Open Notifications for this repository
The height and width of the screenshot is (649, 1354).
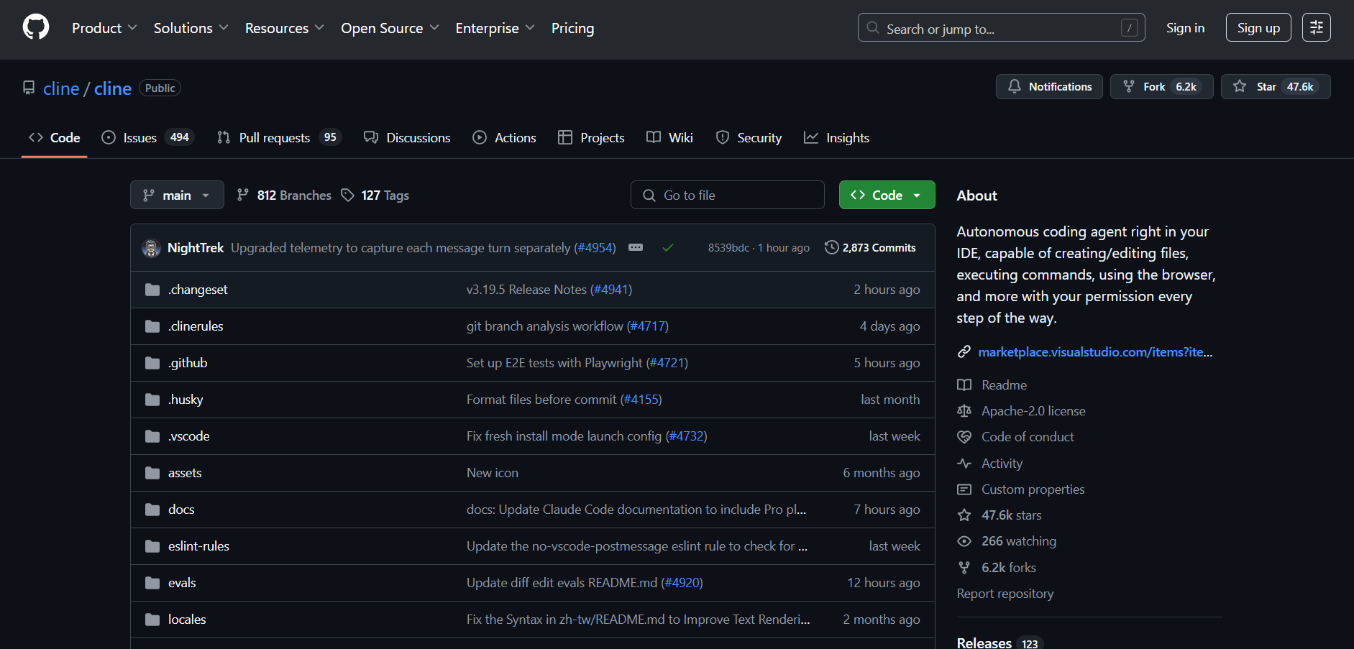coord(1049,87)
